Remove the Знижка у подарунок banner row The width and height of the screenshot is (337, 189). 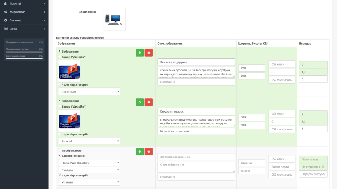coord(149,53)
